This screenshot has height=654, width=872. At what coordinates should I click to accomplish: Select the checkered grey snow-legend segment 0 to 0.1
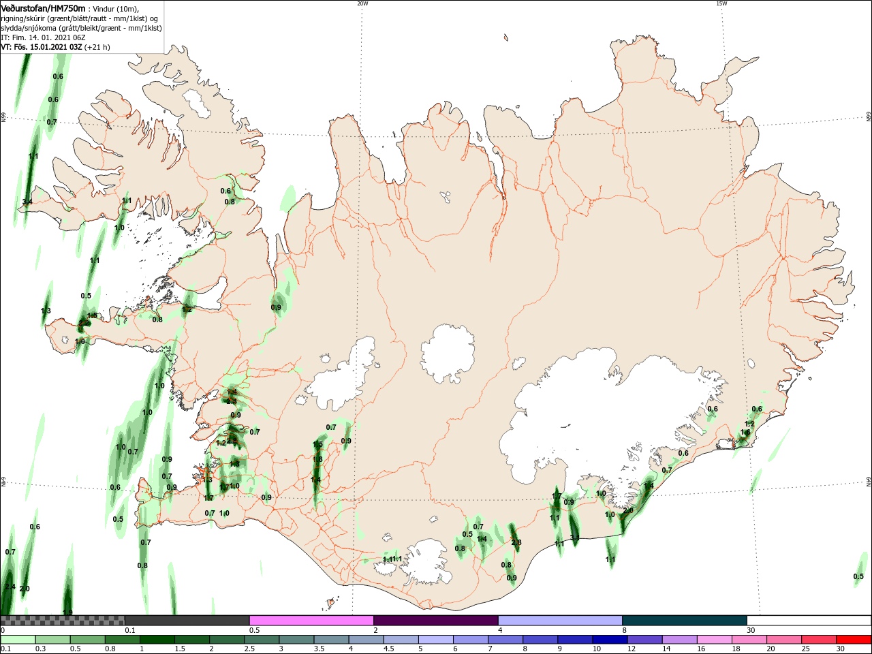(x=63, y=621)
